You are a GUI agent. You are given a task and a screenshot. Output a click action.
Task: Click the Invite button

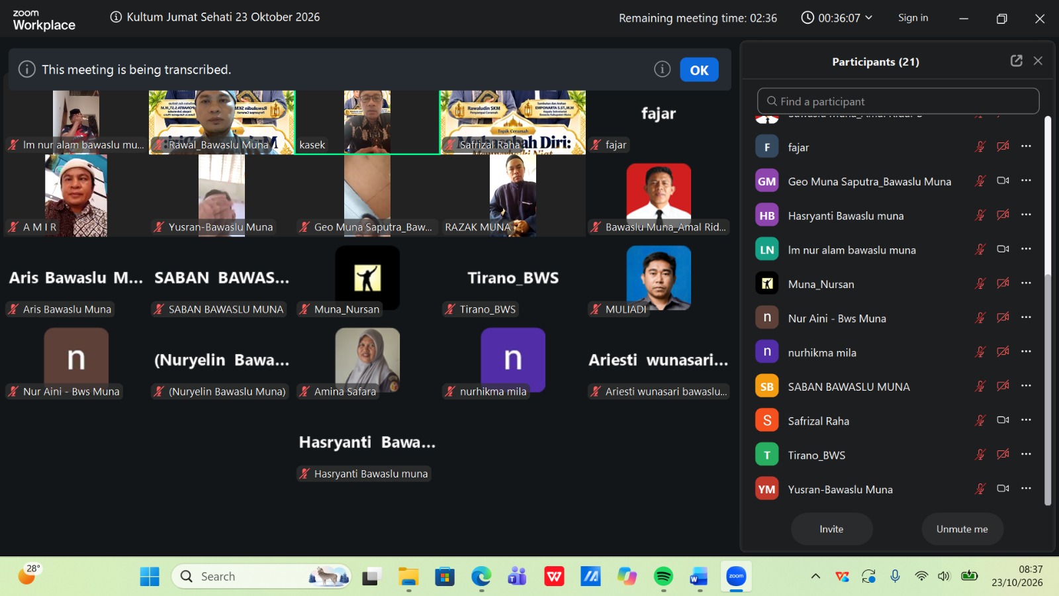click(x=831, y=529)
